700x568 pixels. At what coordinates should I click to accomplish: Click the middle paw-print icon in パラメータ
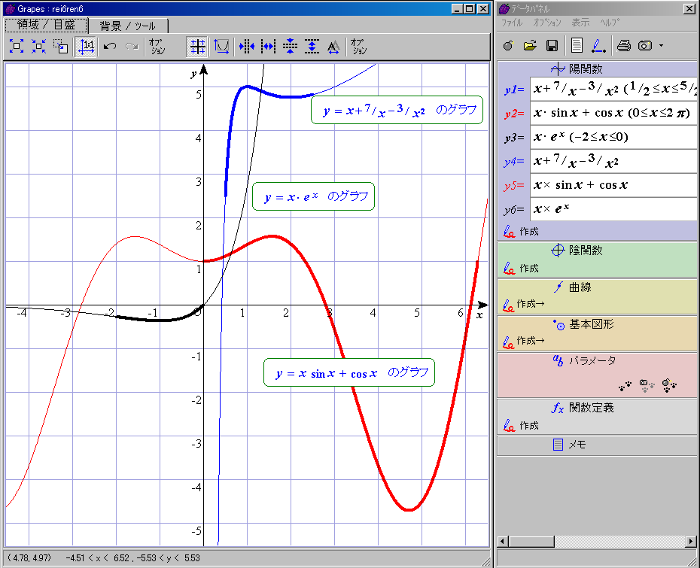pos(647,386)
